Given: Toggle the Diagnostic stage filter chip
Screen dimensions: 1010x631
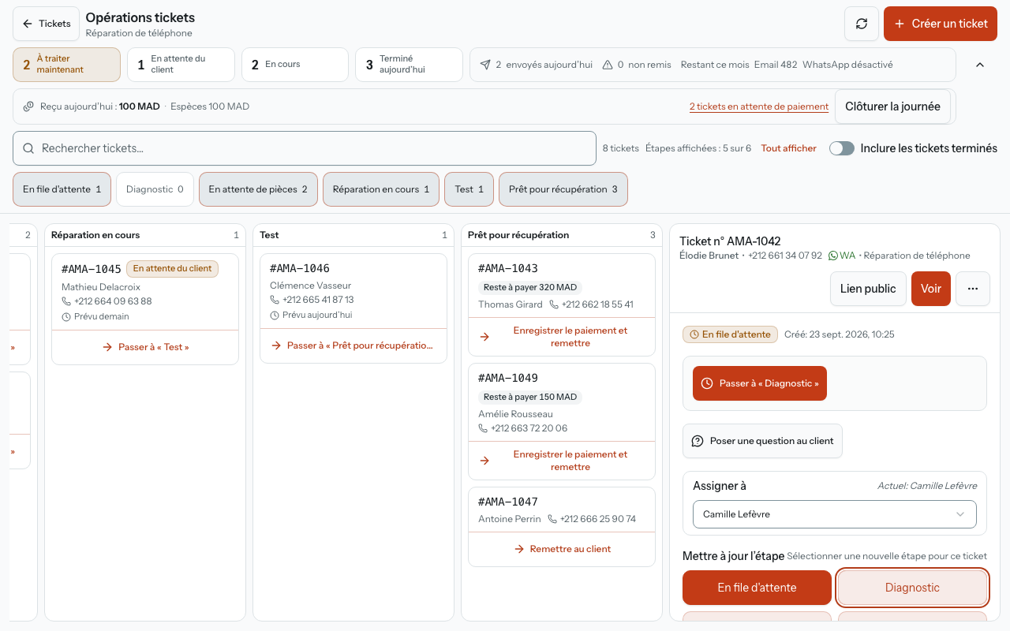Looking at the screenshot, I should [x=155, y=189].
